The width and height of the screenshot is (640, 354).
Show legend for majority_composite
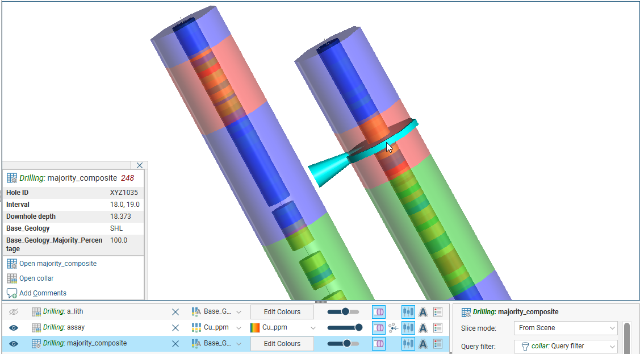pyautogui.click(x=438, y=344)
